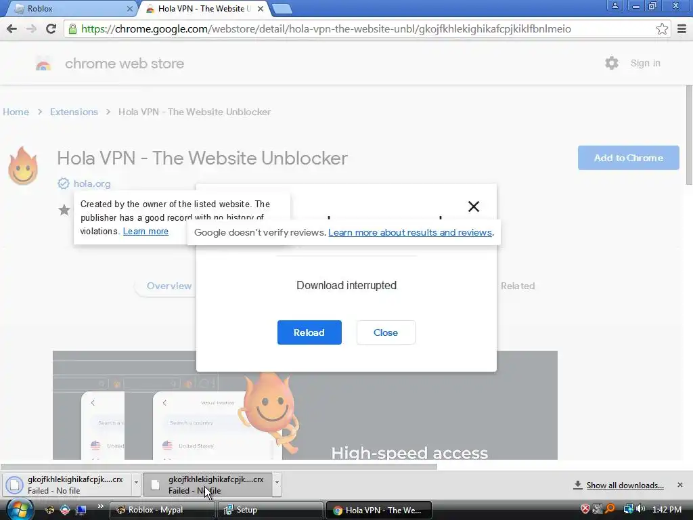
Task: Click the volume speaker tray icon
Action: pos(640,509)
